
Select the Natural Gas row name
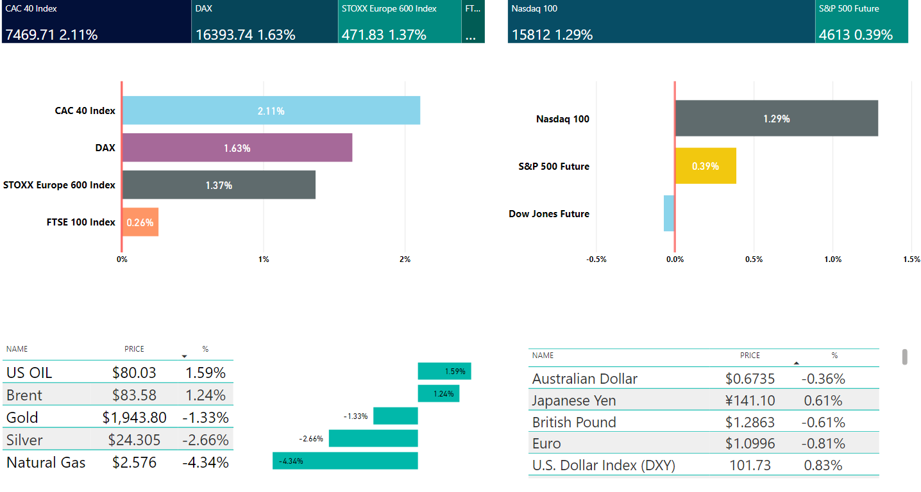46,463
